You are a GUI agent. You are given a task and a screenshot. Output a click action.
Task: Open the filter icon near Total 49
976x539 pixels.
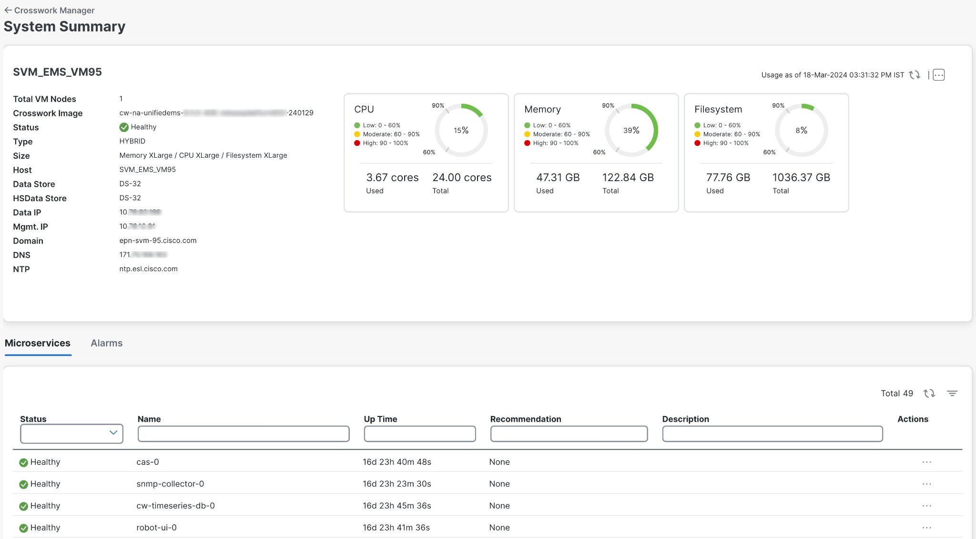[953, 394]
